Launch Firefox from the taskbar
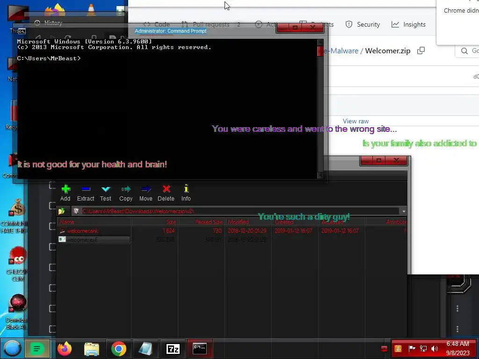 click(x=65, y=349)
